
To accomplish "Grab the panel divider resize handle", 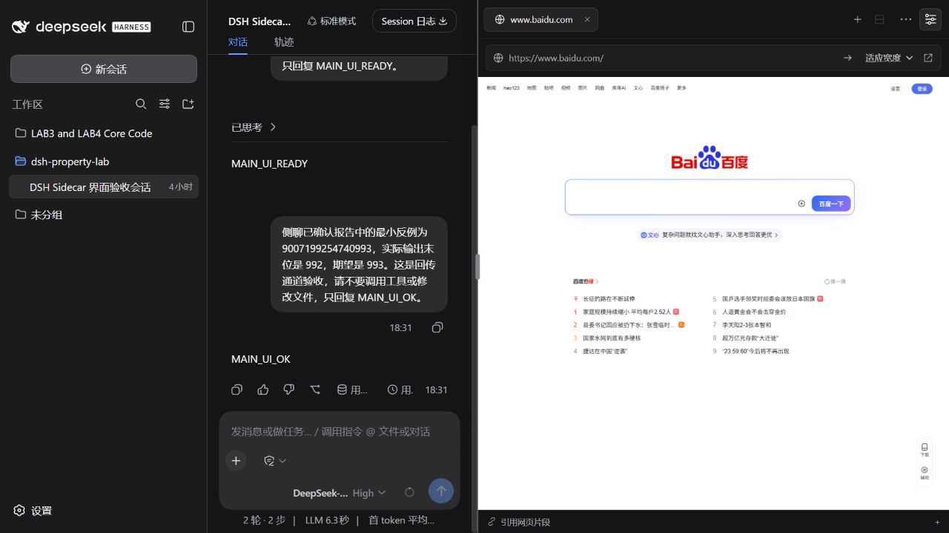I will pyautogui.click(x=477, y=266).
